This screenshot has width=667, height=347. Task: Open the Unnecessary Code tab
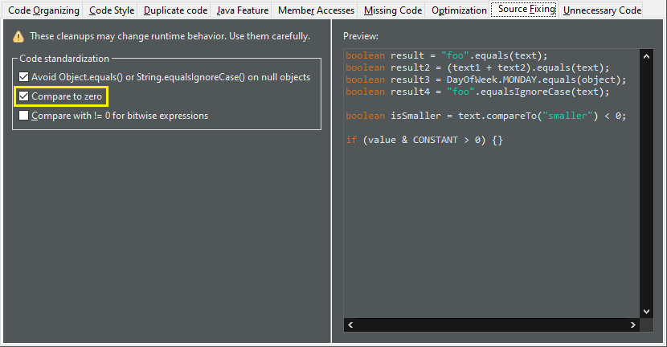coord(602,10)
